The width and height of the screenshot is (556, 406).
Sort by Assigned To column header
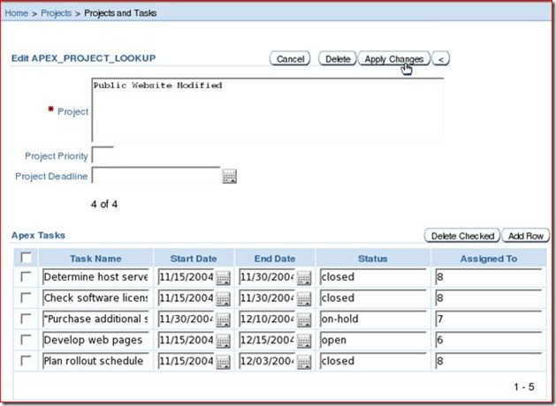(x=489, y=259)
